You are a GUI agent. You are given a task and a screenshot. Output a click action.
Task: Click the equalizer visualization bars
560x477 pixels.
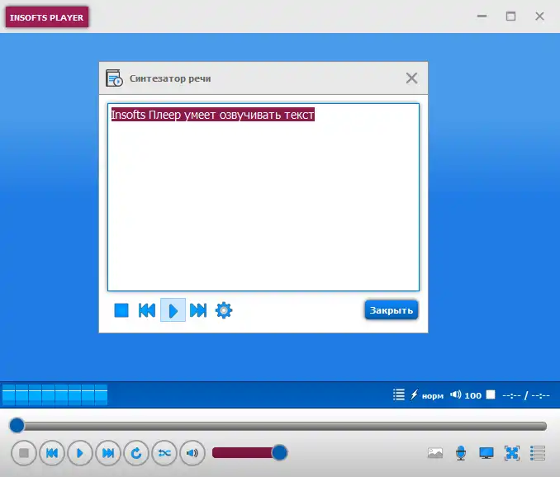click(x=55, y=395)
